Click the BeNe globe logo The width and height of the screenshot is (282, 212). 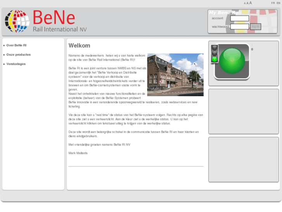tap(17, 21)
